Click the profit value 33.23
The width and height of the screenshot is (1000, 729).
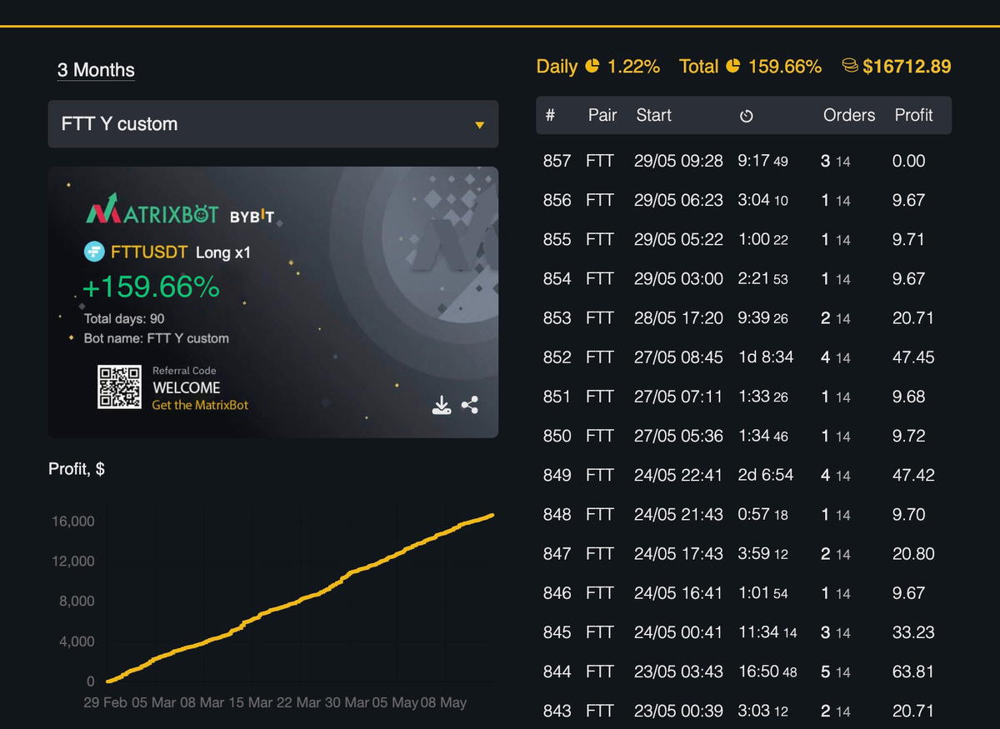point(913,632)
